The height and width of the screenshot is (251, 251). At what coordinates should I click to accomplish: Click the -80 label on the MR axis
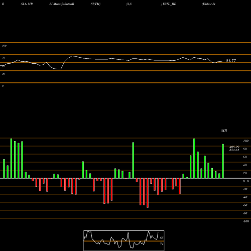245,213
